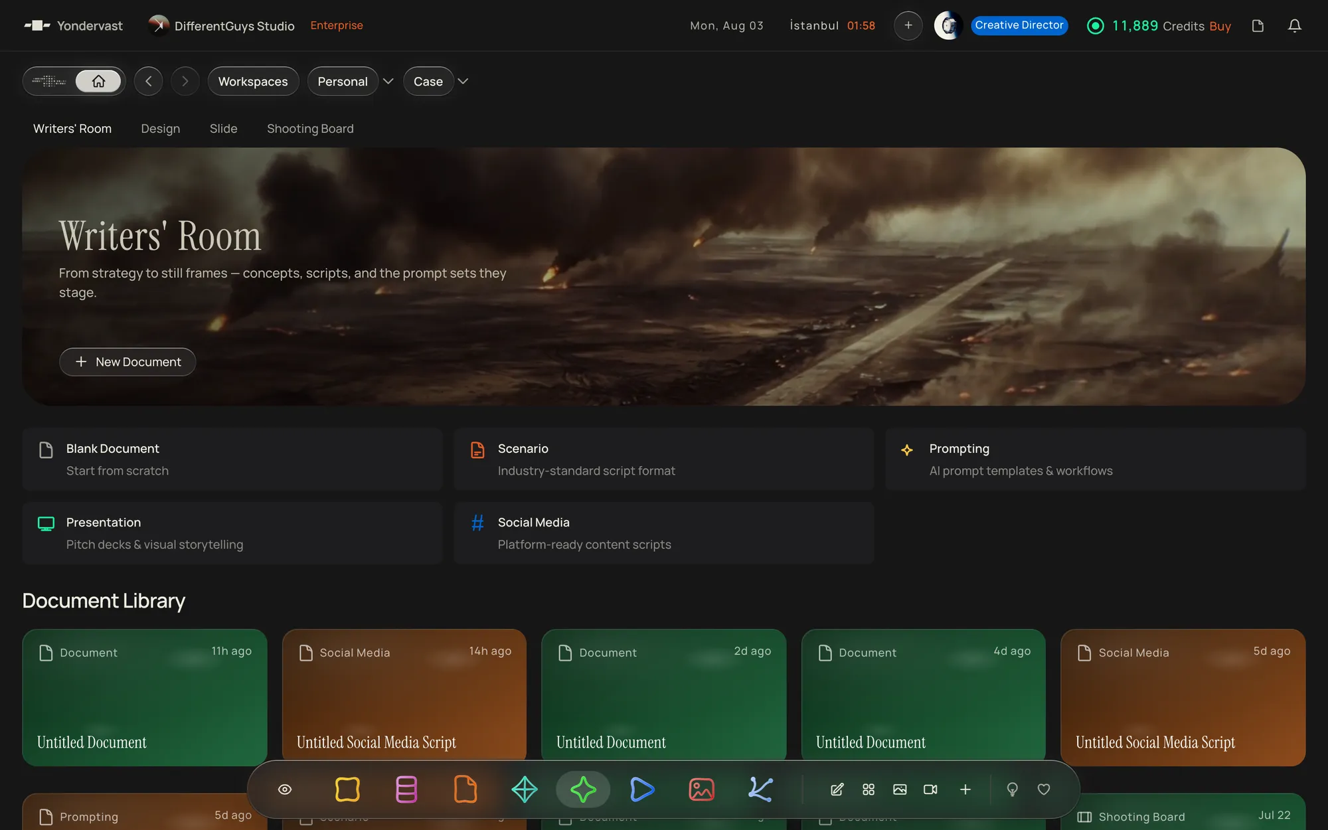Screen dimensions: 1328x830
Task: Click the green Presentation monitor icon
Action: pos(46,523)
